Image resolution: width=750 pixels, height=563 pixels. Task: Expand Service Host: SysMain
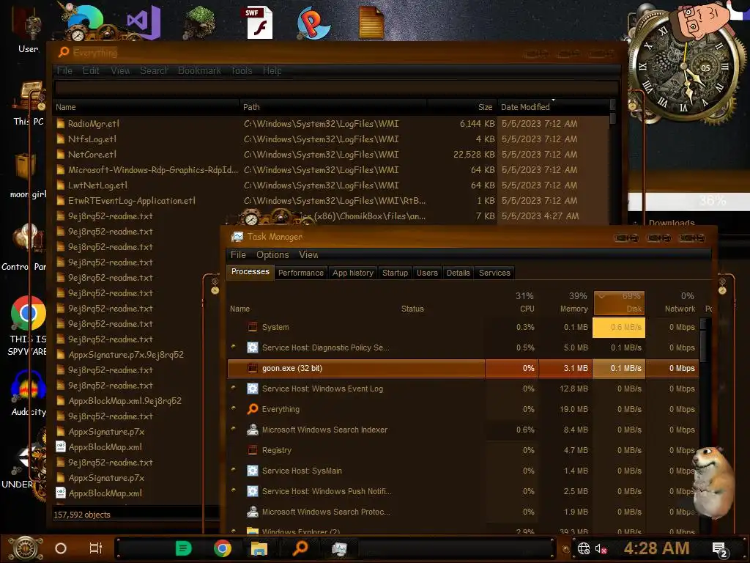(x=234, y=470)
